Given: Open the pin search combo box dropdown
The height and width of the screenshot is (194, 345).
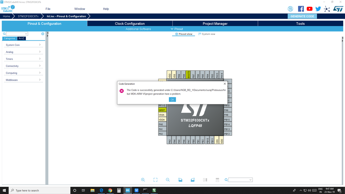Looking at the screenshot, I should click(x=250, y=180).
